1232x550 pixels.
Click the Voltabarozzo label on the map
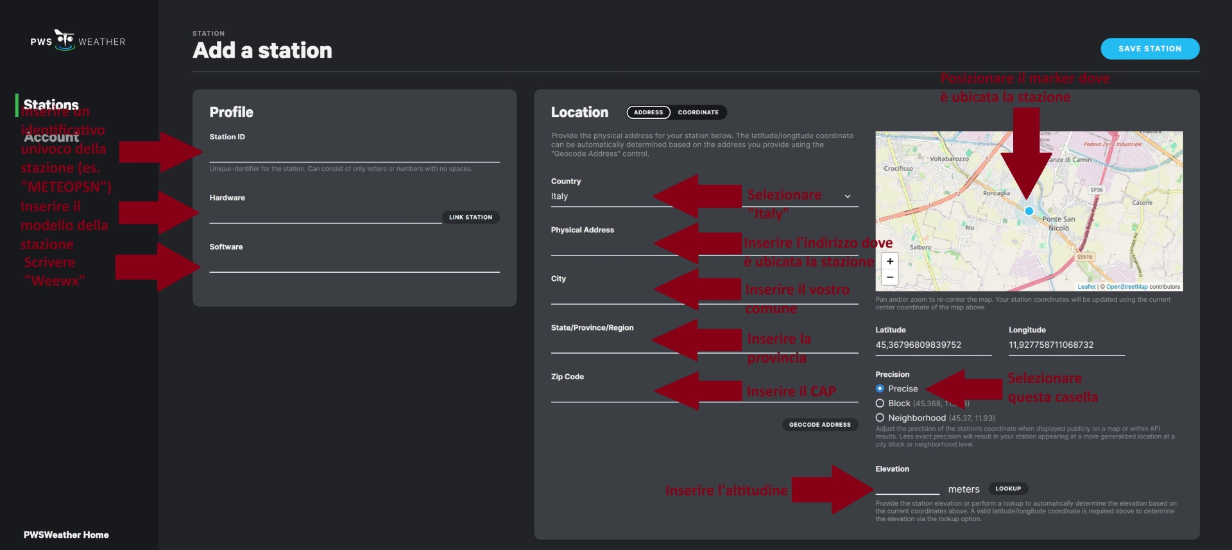pyautogui.click(x=949, y=159)
